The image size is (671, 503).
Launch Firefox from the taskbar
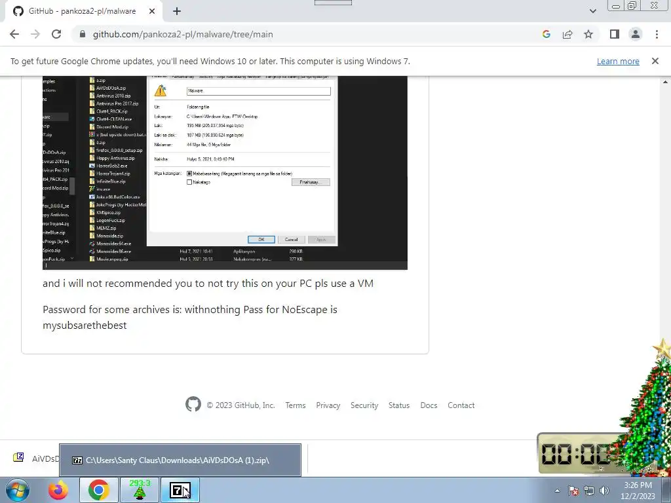58,490
